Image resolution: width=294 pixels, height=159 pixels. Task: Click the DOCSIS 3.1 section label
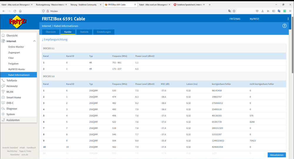[x=49, y=48]
